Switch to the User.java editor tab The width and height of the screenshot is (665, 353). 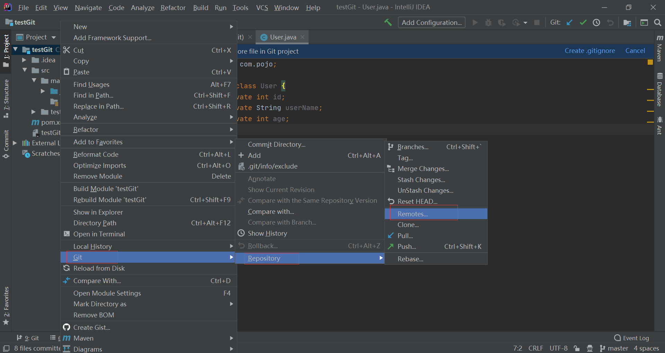(x=283, y=37)
